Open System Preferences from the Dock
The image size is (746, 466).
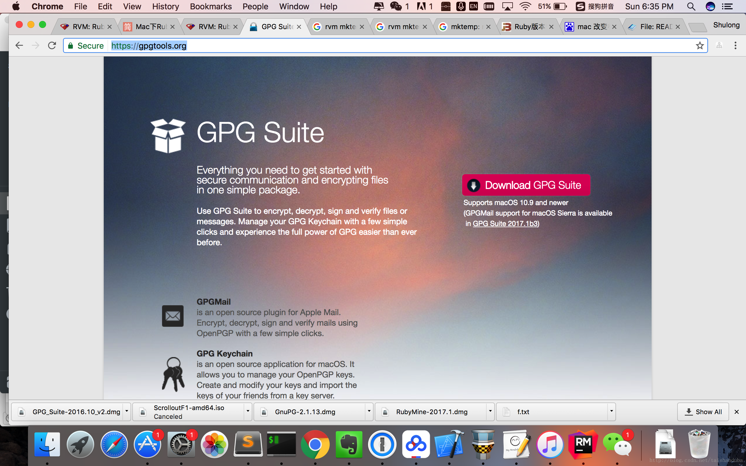(x=181, y=444)
